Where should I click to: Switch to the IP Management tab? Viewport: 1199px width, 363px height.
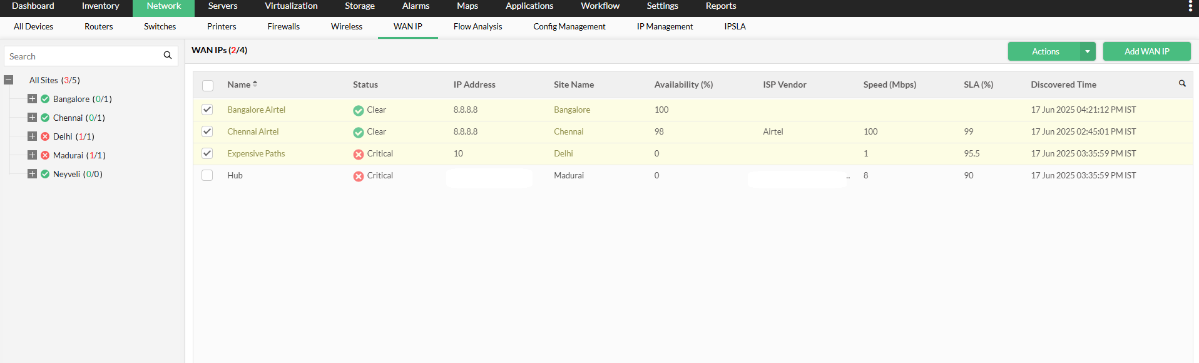click(665, 26)
